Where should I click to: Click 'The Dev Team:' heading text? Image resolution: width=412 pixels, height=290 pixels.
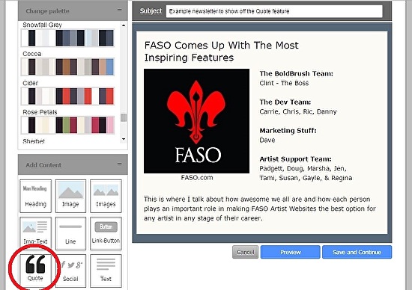pos(285,102)
